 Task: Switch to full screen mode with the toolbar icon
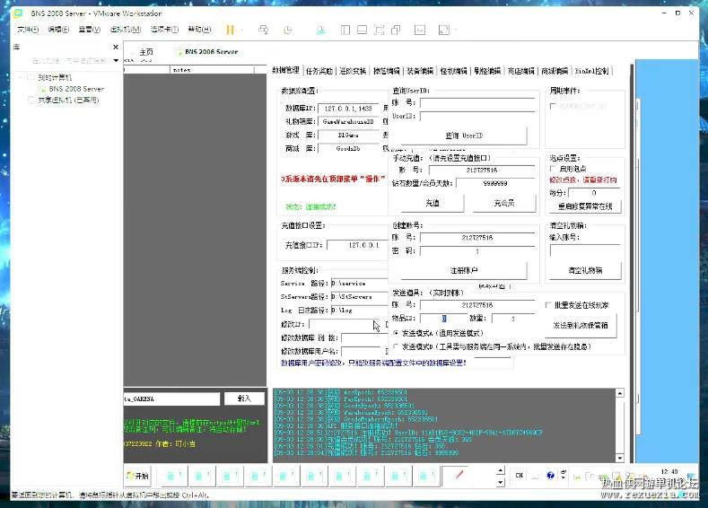pos(379,30)
